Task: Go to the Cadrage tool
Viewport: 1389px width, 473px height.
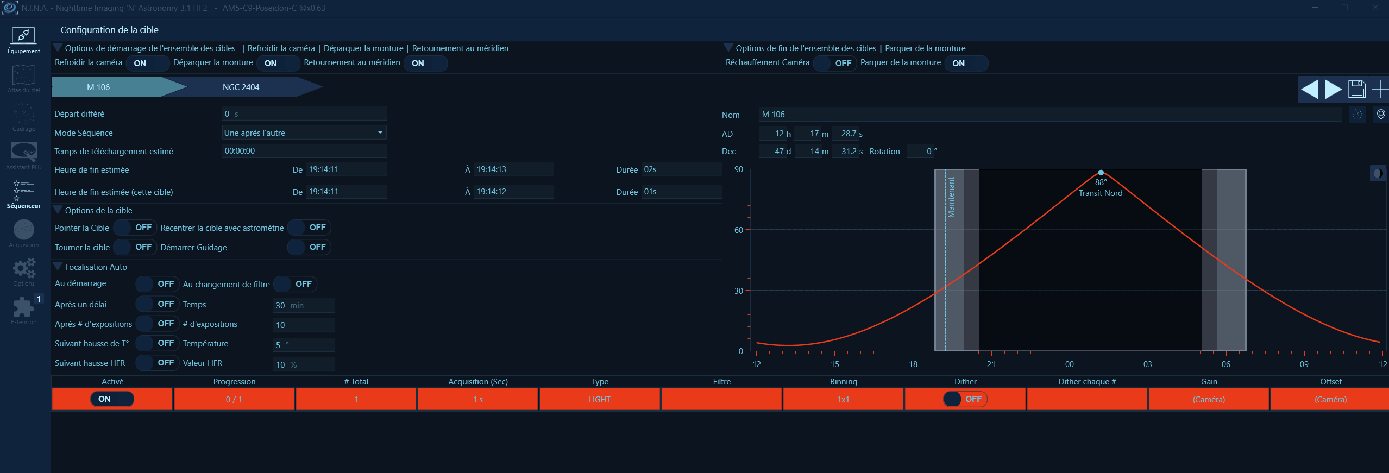Action: pyautogui.click(x=23, y=117)
